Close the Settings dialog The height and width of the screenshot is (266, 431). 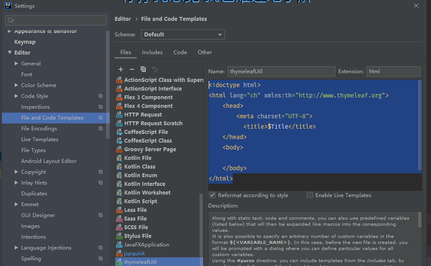[416, 6]
